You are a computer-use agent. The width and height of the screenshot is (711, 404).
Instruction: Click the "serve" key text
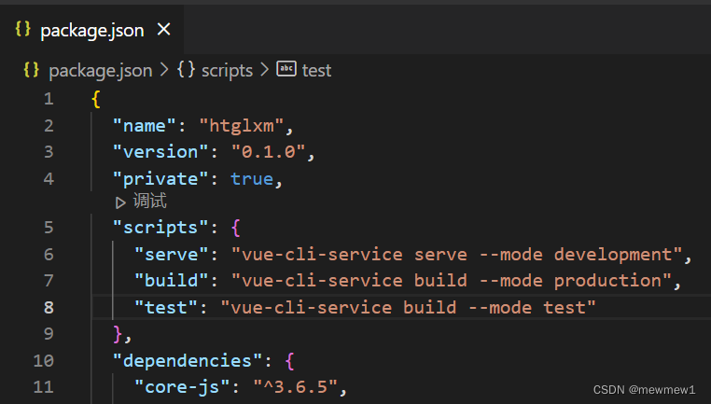172,255
